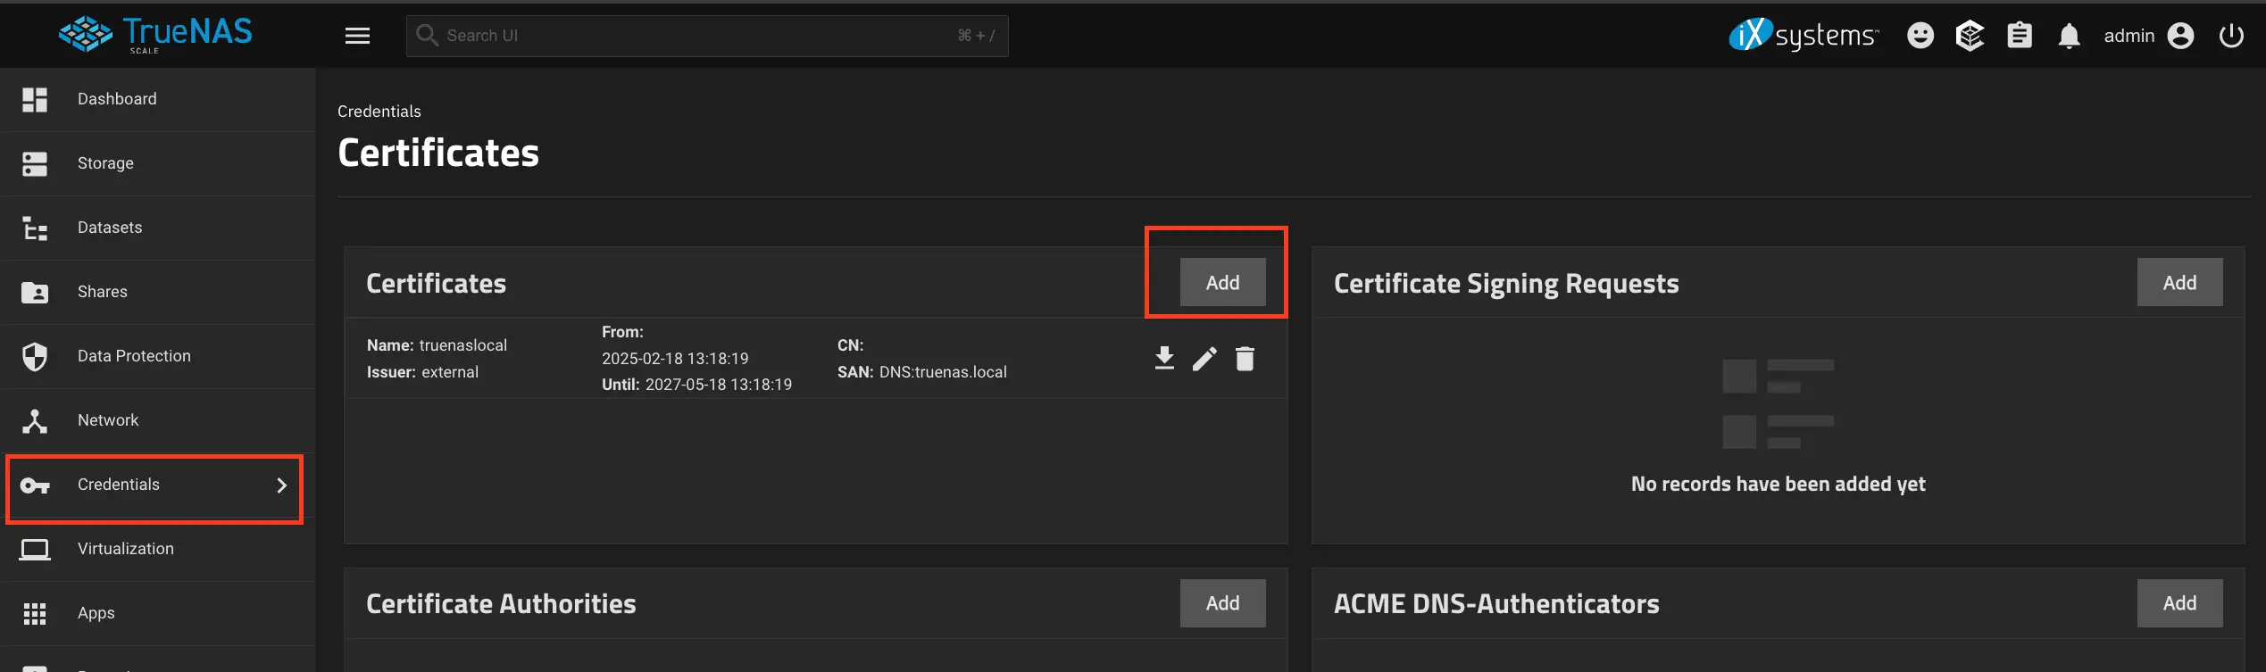Viewport: 2266px width, 672px height.
Task: Select the truenaslocal name text
Action: coord(463,345)
